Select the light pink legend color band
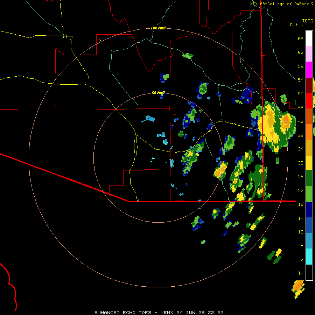This screenshot has height=315, width=315. pos(309,54)
